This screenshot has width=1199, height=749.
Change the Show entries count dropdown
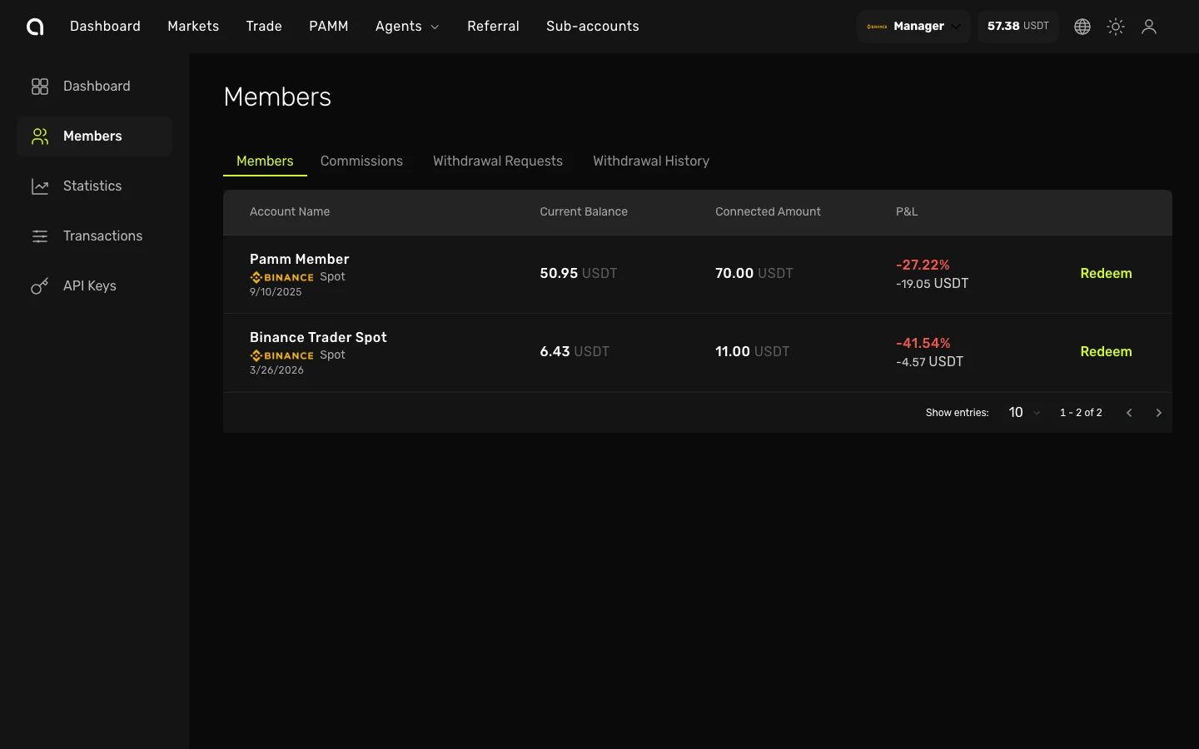click(x=1023, y=413)
